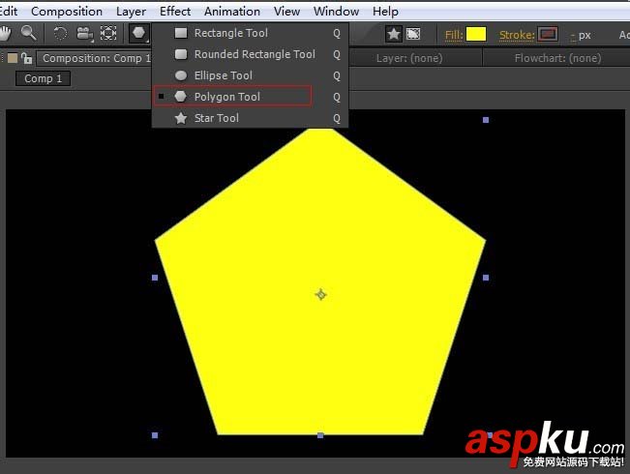Screen dimensions: 630x474
Task: Open the Composition menu
Action: [67, 12]
